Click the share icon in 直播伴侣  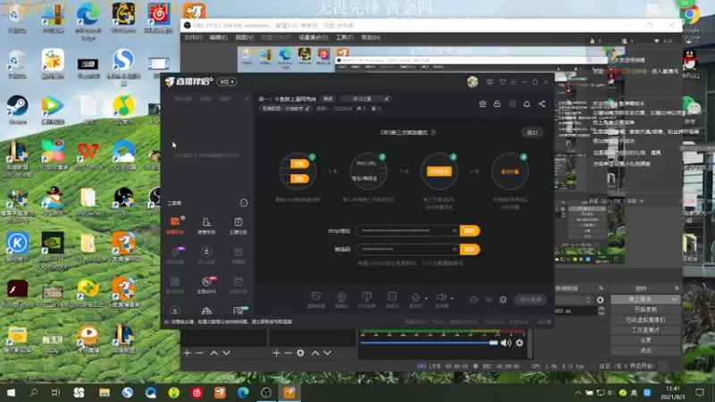coord(542,104)
